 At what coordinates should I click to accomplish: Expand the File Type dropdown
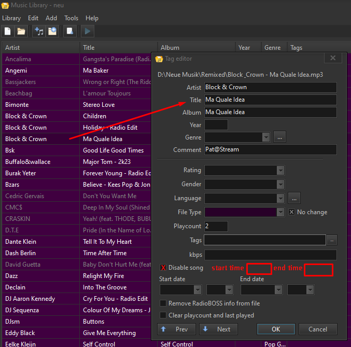coord(280,212)
